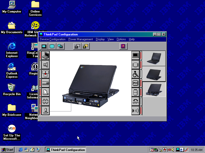Open the TrackPoint pointing device settings
Image resolution: width=205 pixels, height=153 pixels.
[45, 74]
